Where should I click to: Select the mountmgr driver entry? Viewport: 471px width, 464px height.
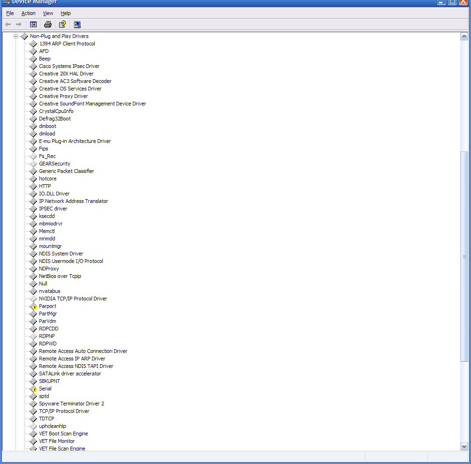pyautogui.click(x=50, y=246)
